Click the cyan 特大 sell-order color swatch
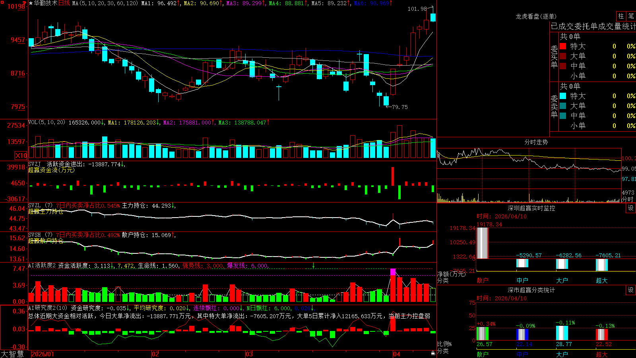The height and width of the screenshot is (358, 636). click(563, 96)
